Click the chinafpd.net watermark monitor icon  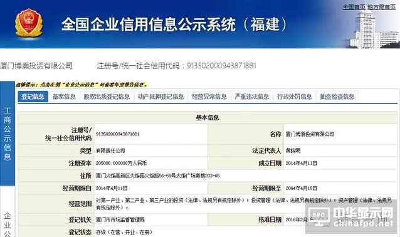coord(319,216)
